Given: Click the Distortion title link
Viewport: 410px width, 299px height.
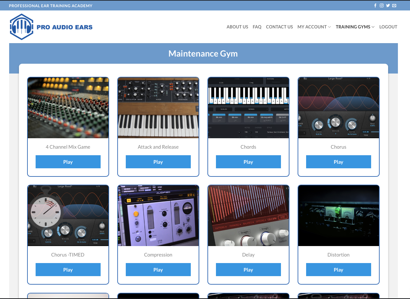Looking at the screenshot, I should 338,255.
